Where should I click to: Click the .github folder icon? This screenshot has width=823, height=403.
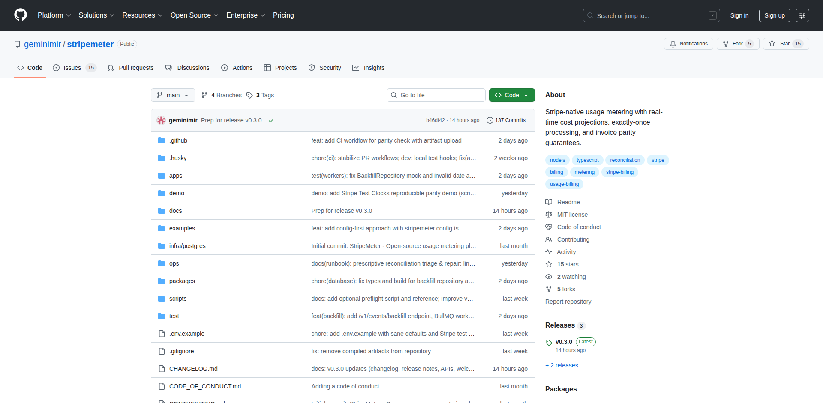pyautogui.click(x=162, y=140)
